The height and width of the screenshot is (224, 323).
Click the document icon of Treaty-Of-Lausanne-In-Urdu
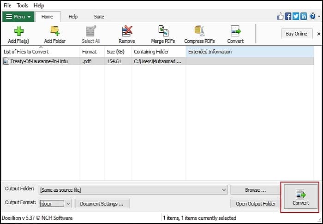coord(6,61)
